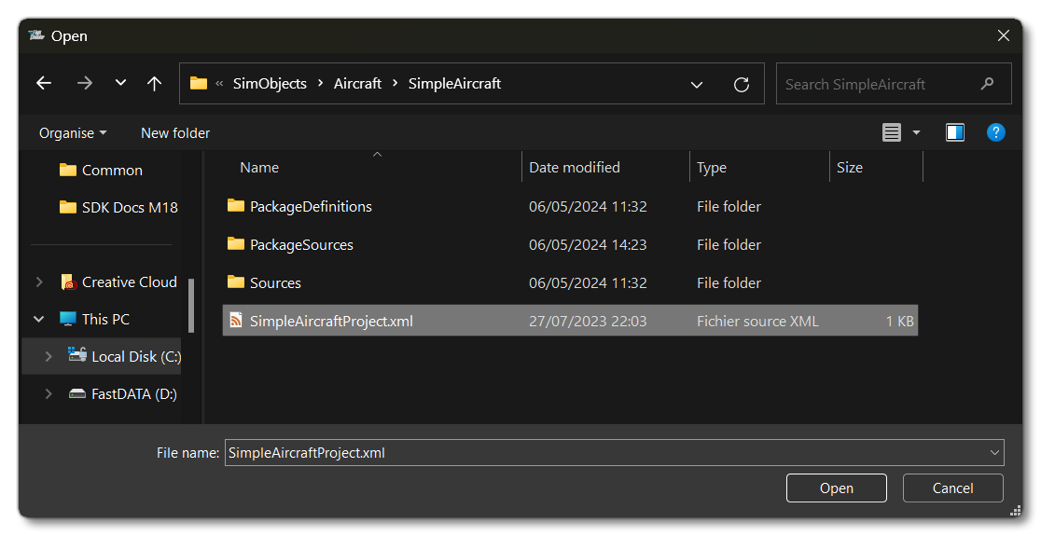
Task: Click the Back navigation arrow
Action: click(44, 83)
